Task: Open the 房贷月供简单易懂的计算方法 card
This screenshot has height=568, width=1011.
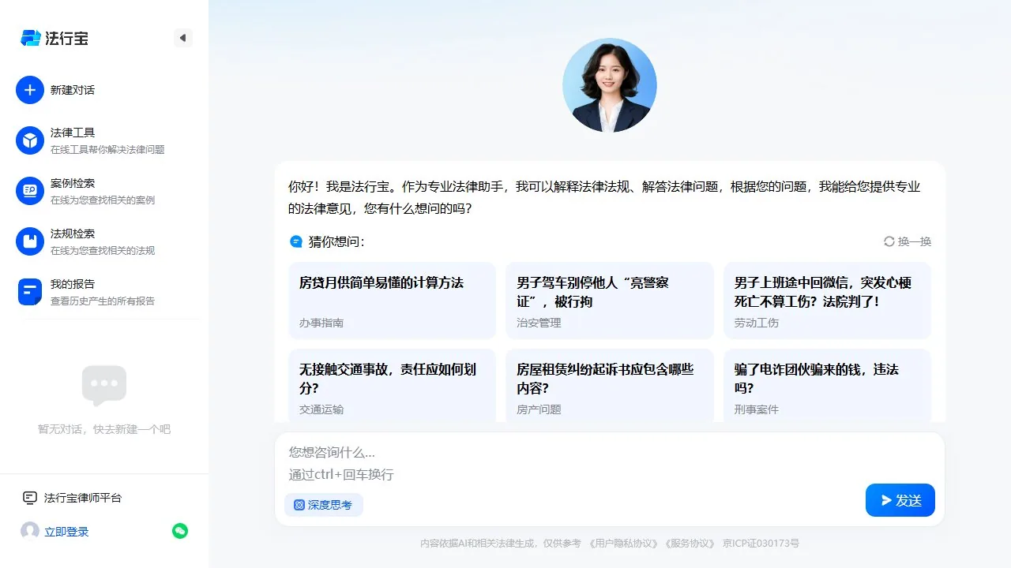Action: [x=392, y=301]
